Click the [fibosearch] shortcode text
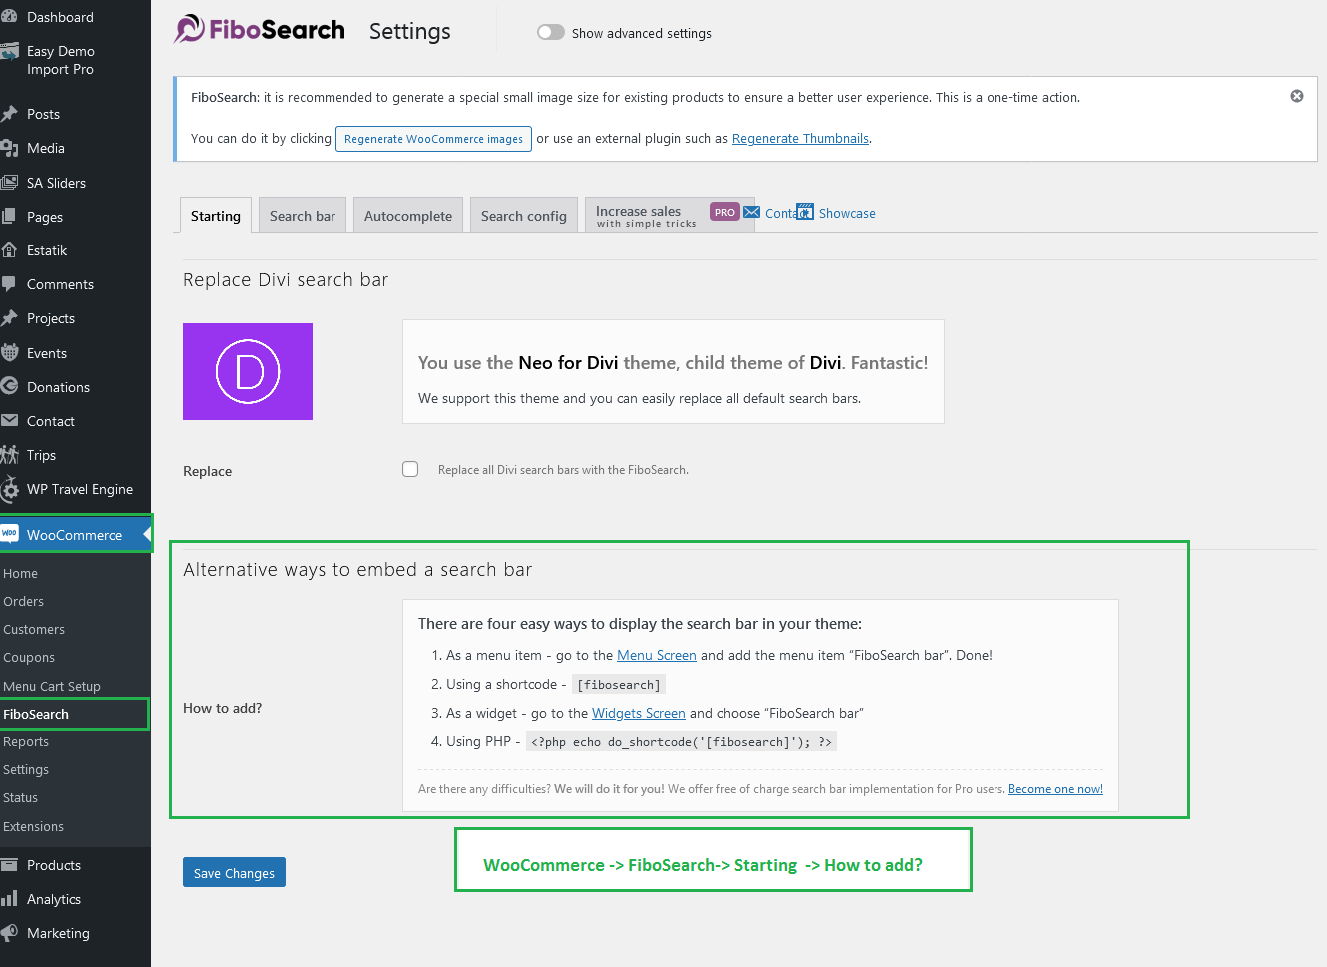Screen dimensions: 1327x967 coord(619,685)
